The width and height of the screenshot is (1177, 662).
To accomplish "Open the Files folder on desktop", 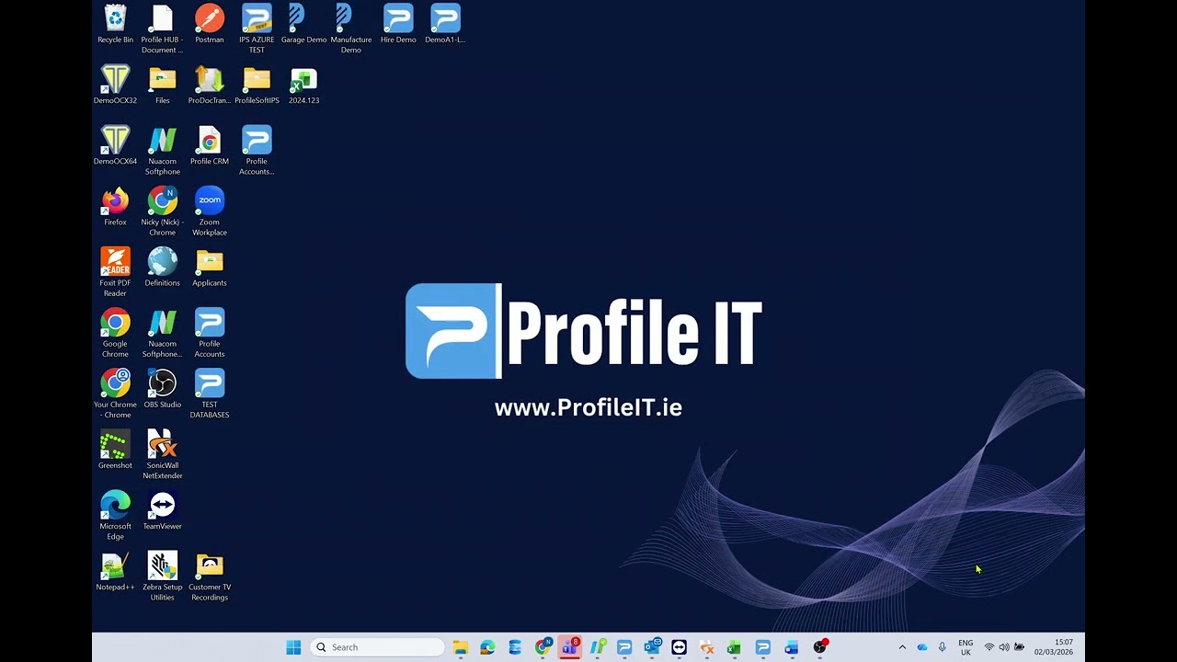I will [x=162, y=85].
